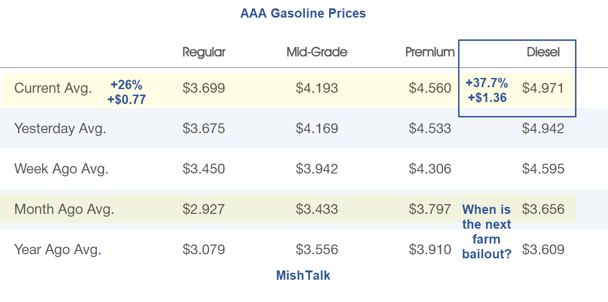Select the Regular column header
This screenshot has height=302, width=608.
204,52
